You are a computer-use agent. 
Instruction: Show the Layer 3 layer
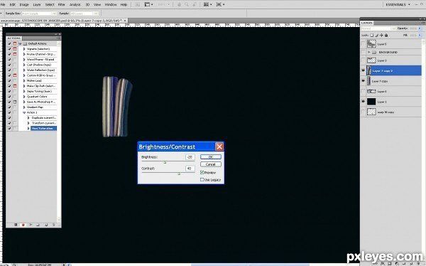click(x=364, y=60)
